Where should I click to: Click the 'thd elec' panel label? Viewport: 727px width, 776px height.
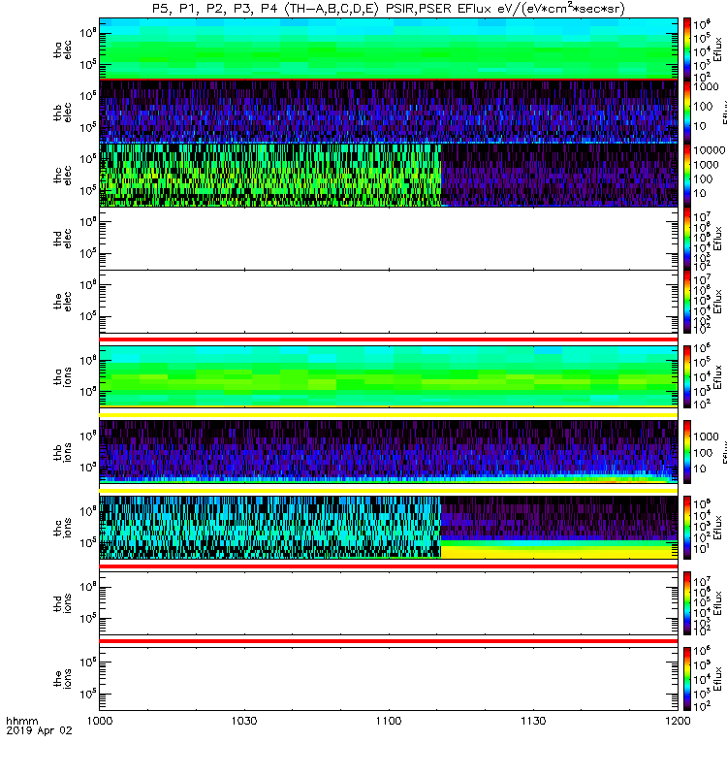point(62,238)
